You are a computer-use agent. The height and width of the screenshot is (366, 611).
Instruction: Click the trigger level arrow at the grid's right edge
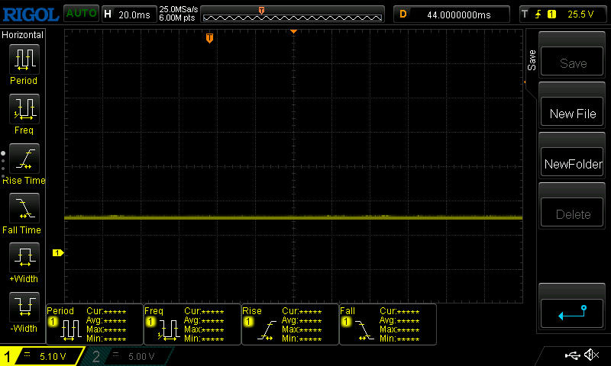click(x=525, y=82)
